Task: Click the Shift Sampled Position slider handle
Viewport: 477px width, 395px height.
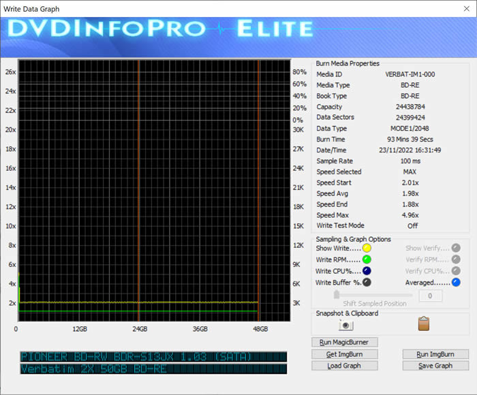Action: coord(336,295)
